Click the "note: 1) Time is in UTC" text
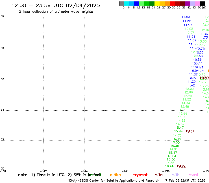209x183 pixels. click(42, 175)
